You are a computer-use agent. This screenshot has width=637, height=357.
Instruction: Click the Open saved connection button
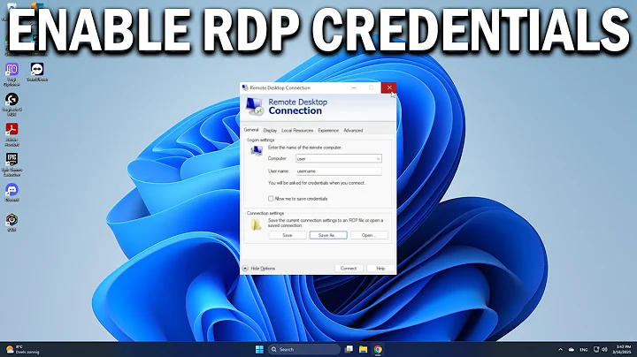pyautogui.click(x=369, y=235)
